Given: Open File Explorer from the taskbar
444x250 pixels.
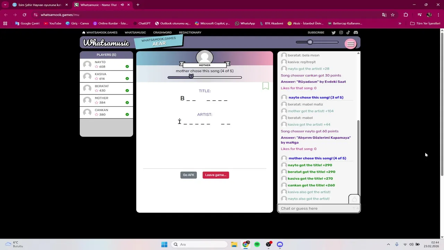Looking at the screenshot, I should [234, 244].
